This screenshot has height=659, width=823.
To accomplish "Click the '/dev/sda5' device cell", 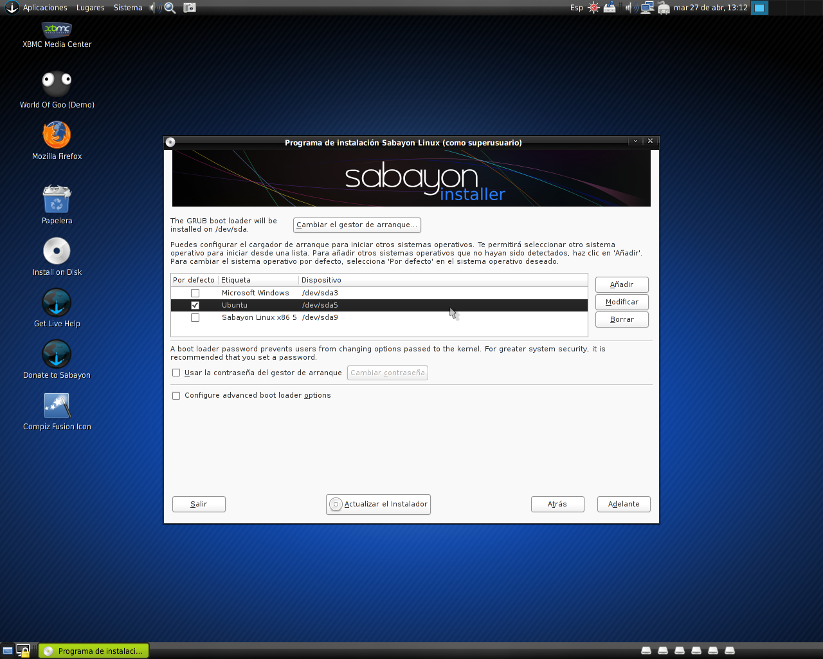I will click(x=320, y=305).
